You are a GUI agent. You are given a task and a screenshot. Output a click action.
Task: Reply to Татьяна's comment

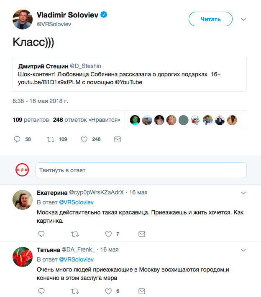[x=41, y=291]
